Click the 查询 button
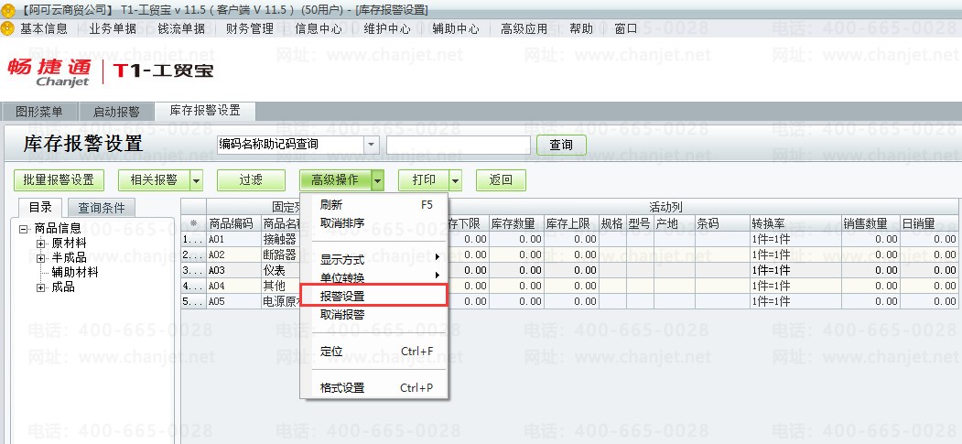 coord(561,145)
